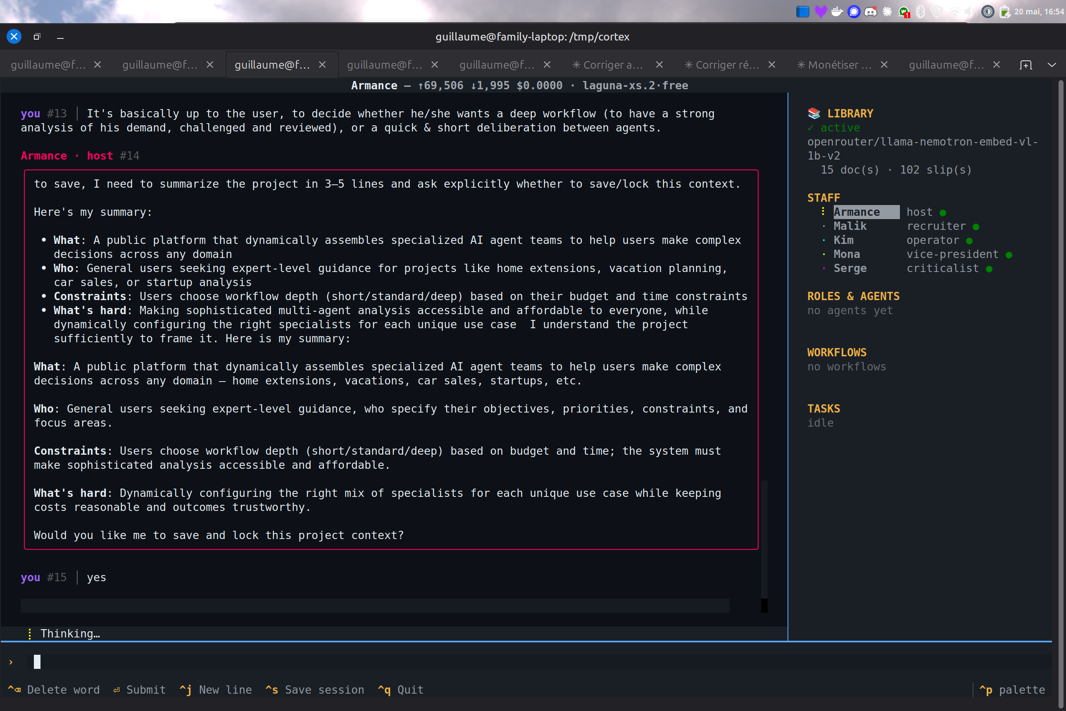Click the WORKFLOWS heading
1066x711 pixels.
pos(837,352)
